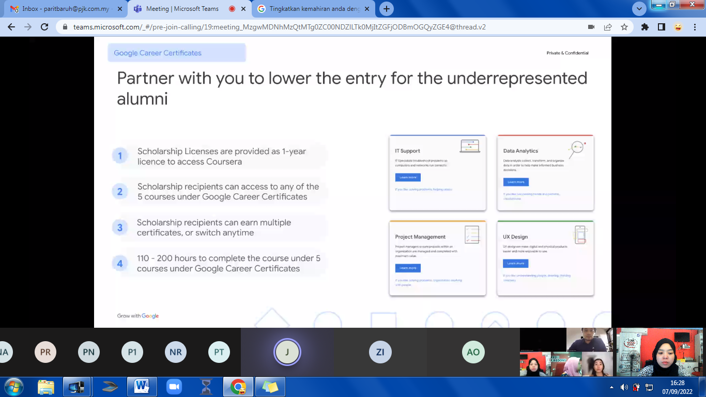The width and height of the screenshot is (706, 397).
Task: Select participant avatar P1
Action: coord(132,352)
